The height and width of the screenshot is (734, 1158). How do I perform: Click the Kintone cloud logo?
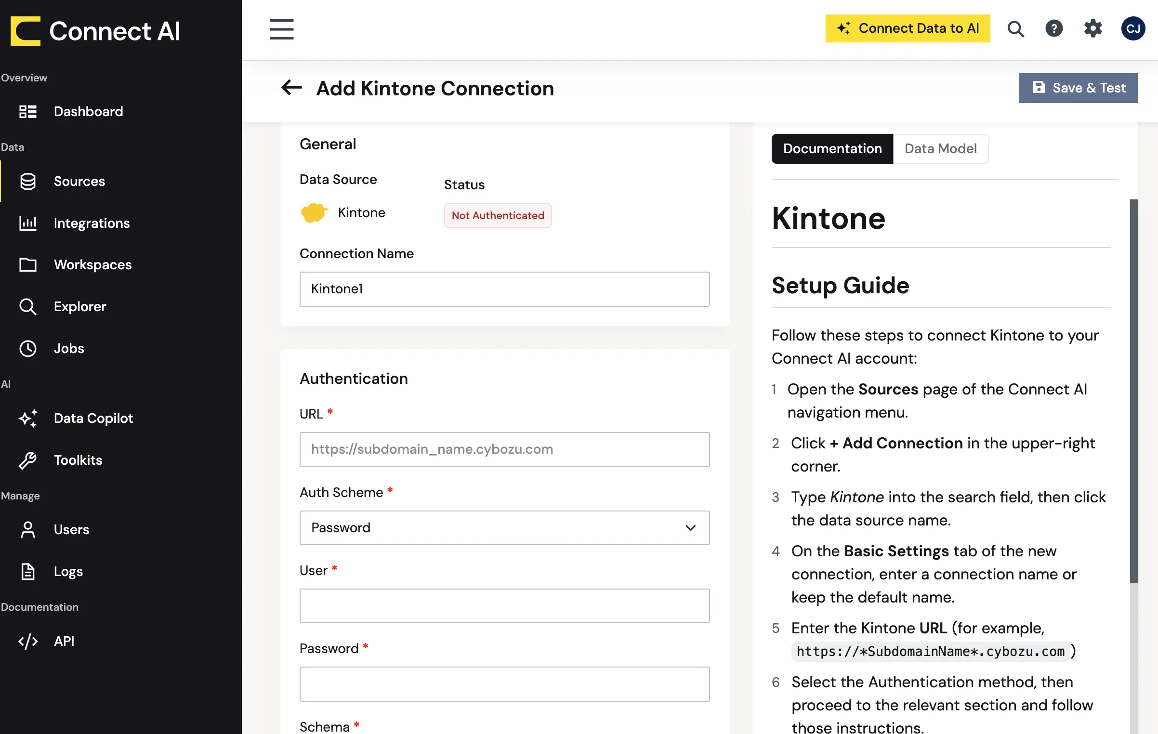(314, 213)
